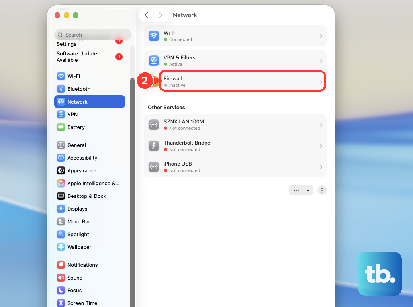Click the VPN & Filters Active status text
The height and width of the screenshot is (307, 413).
click(175, 64)
